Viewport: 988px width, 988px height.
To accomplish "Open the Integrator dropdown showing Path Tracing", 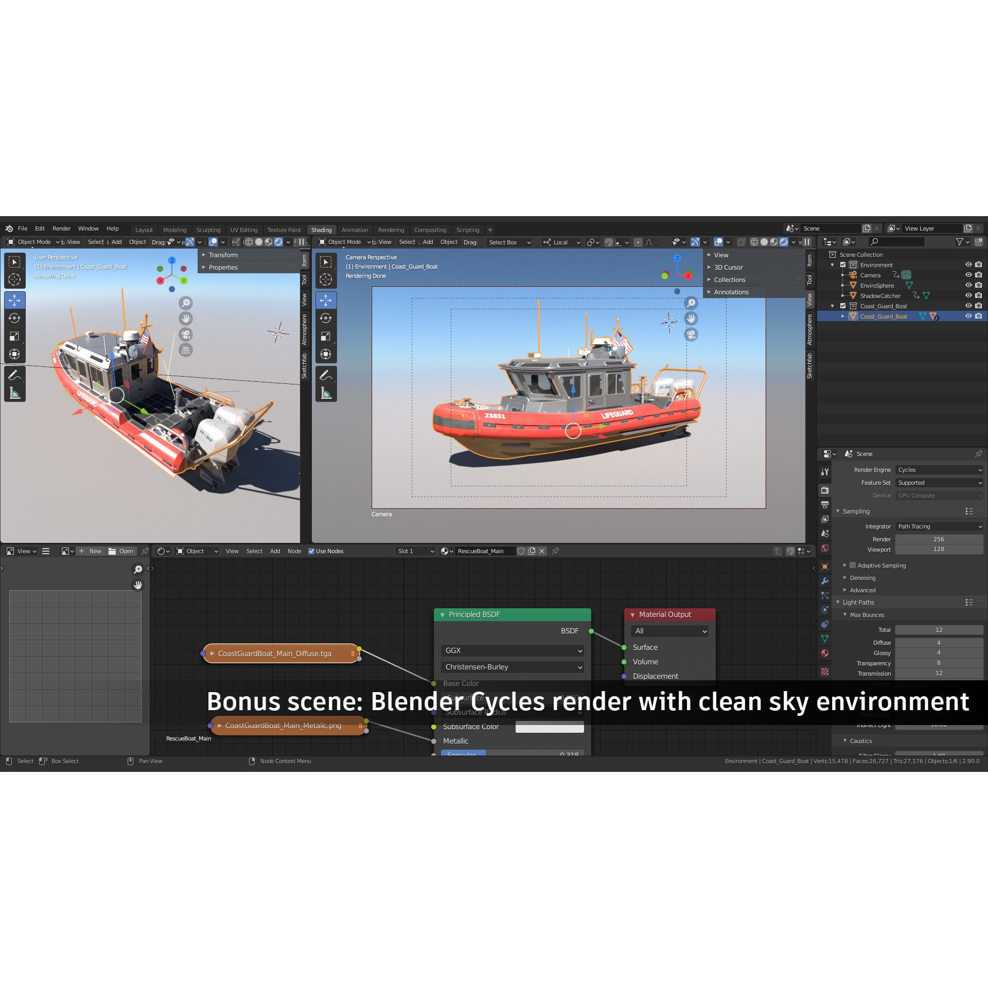I will [939, 526].
